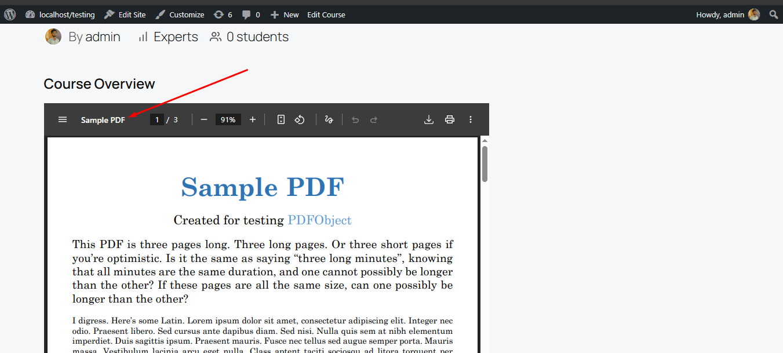Open the Howdy, admin account menu
Viewport: 783px width, 353px height.
pyautogui.click(x=728, y=14)
